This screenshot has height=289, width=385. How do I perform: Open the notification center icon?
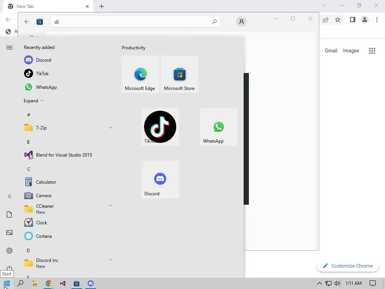(373, 284)
